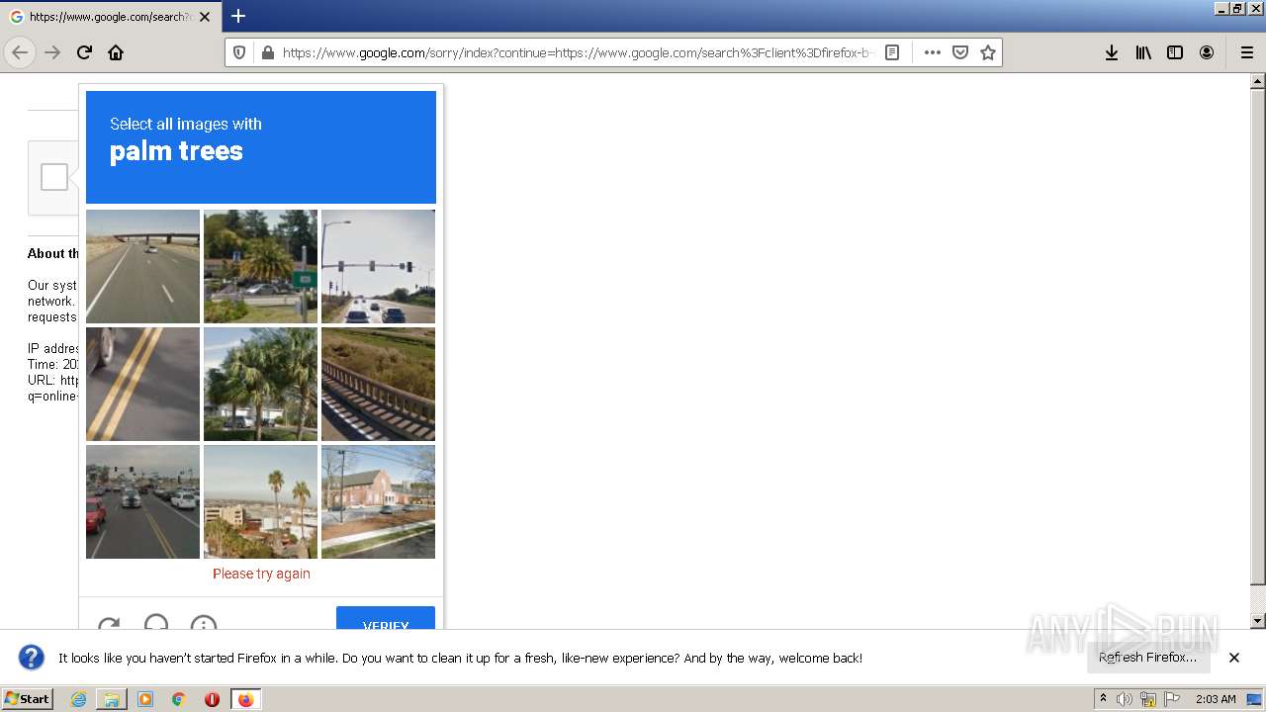The image size is (1266, 712).
Task: Select the traffic light street tile
Action: click(x=378, y=266)
